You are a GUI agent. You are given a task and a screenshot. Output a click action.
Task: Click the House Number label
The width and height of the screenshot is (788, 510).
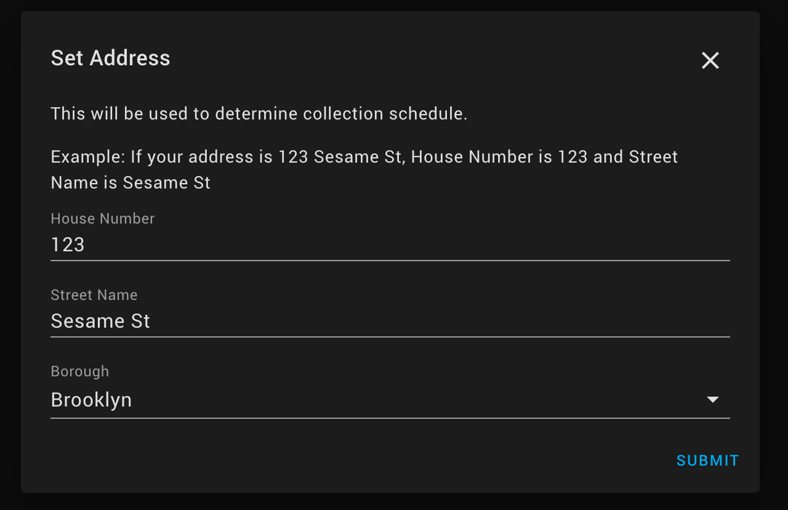tap(102, 219)
